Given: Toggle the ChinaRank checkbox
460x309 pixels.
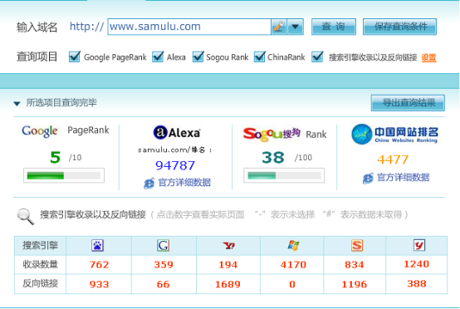Looking at the screenshot, I should point(260,56).
